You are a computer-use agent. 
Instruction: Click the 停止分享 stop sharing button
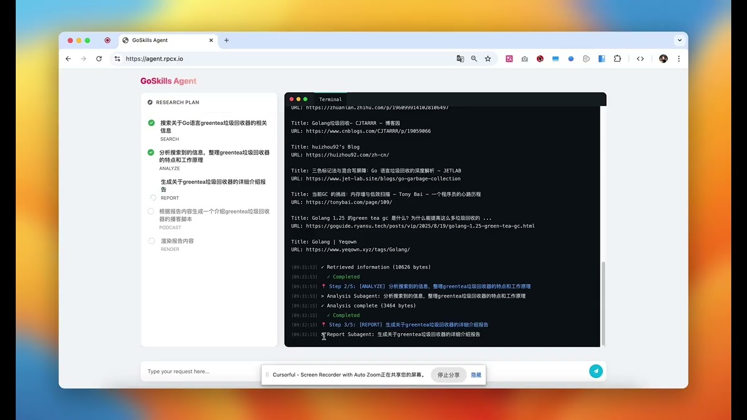[x=449, y=375]
